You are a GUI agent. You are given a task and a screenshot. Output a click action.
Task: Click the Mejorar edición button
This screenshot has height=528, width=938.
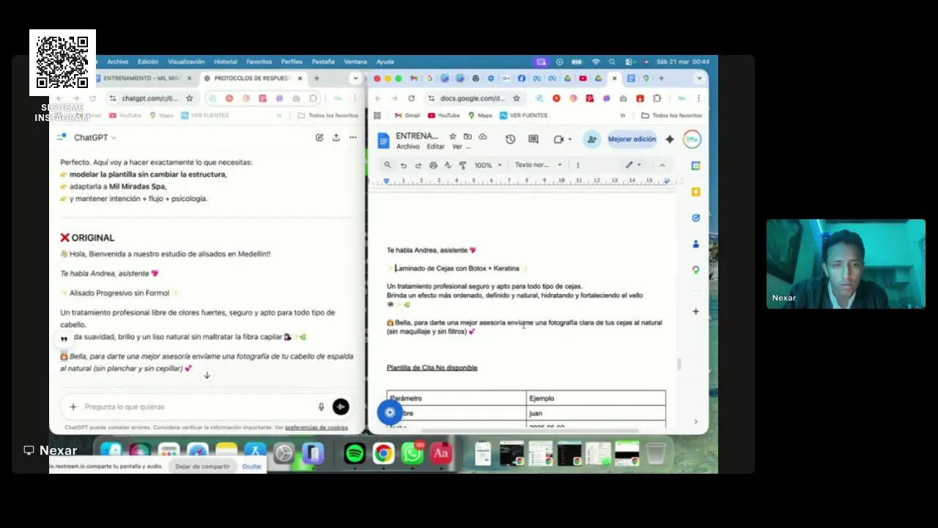632,139
